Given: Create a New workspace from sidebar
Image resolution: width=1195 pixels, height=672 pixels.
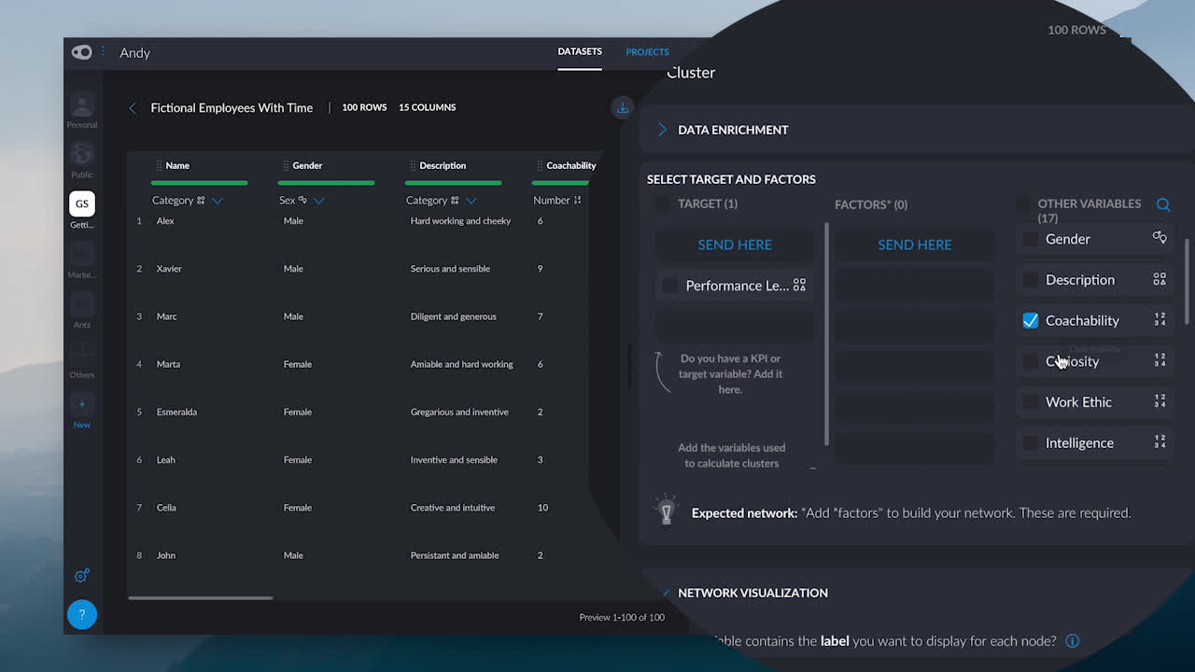Looking at the screenshot, I should (82, 412).
